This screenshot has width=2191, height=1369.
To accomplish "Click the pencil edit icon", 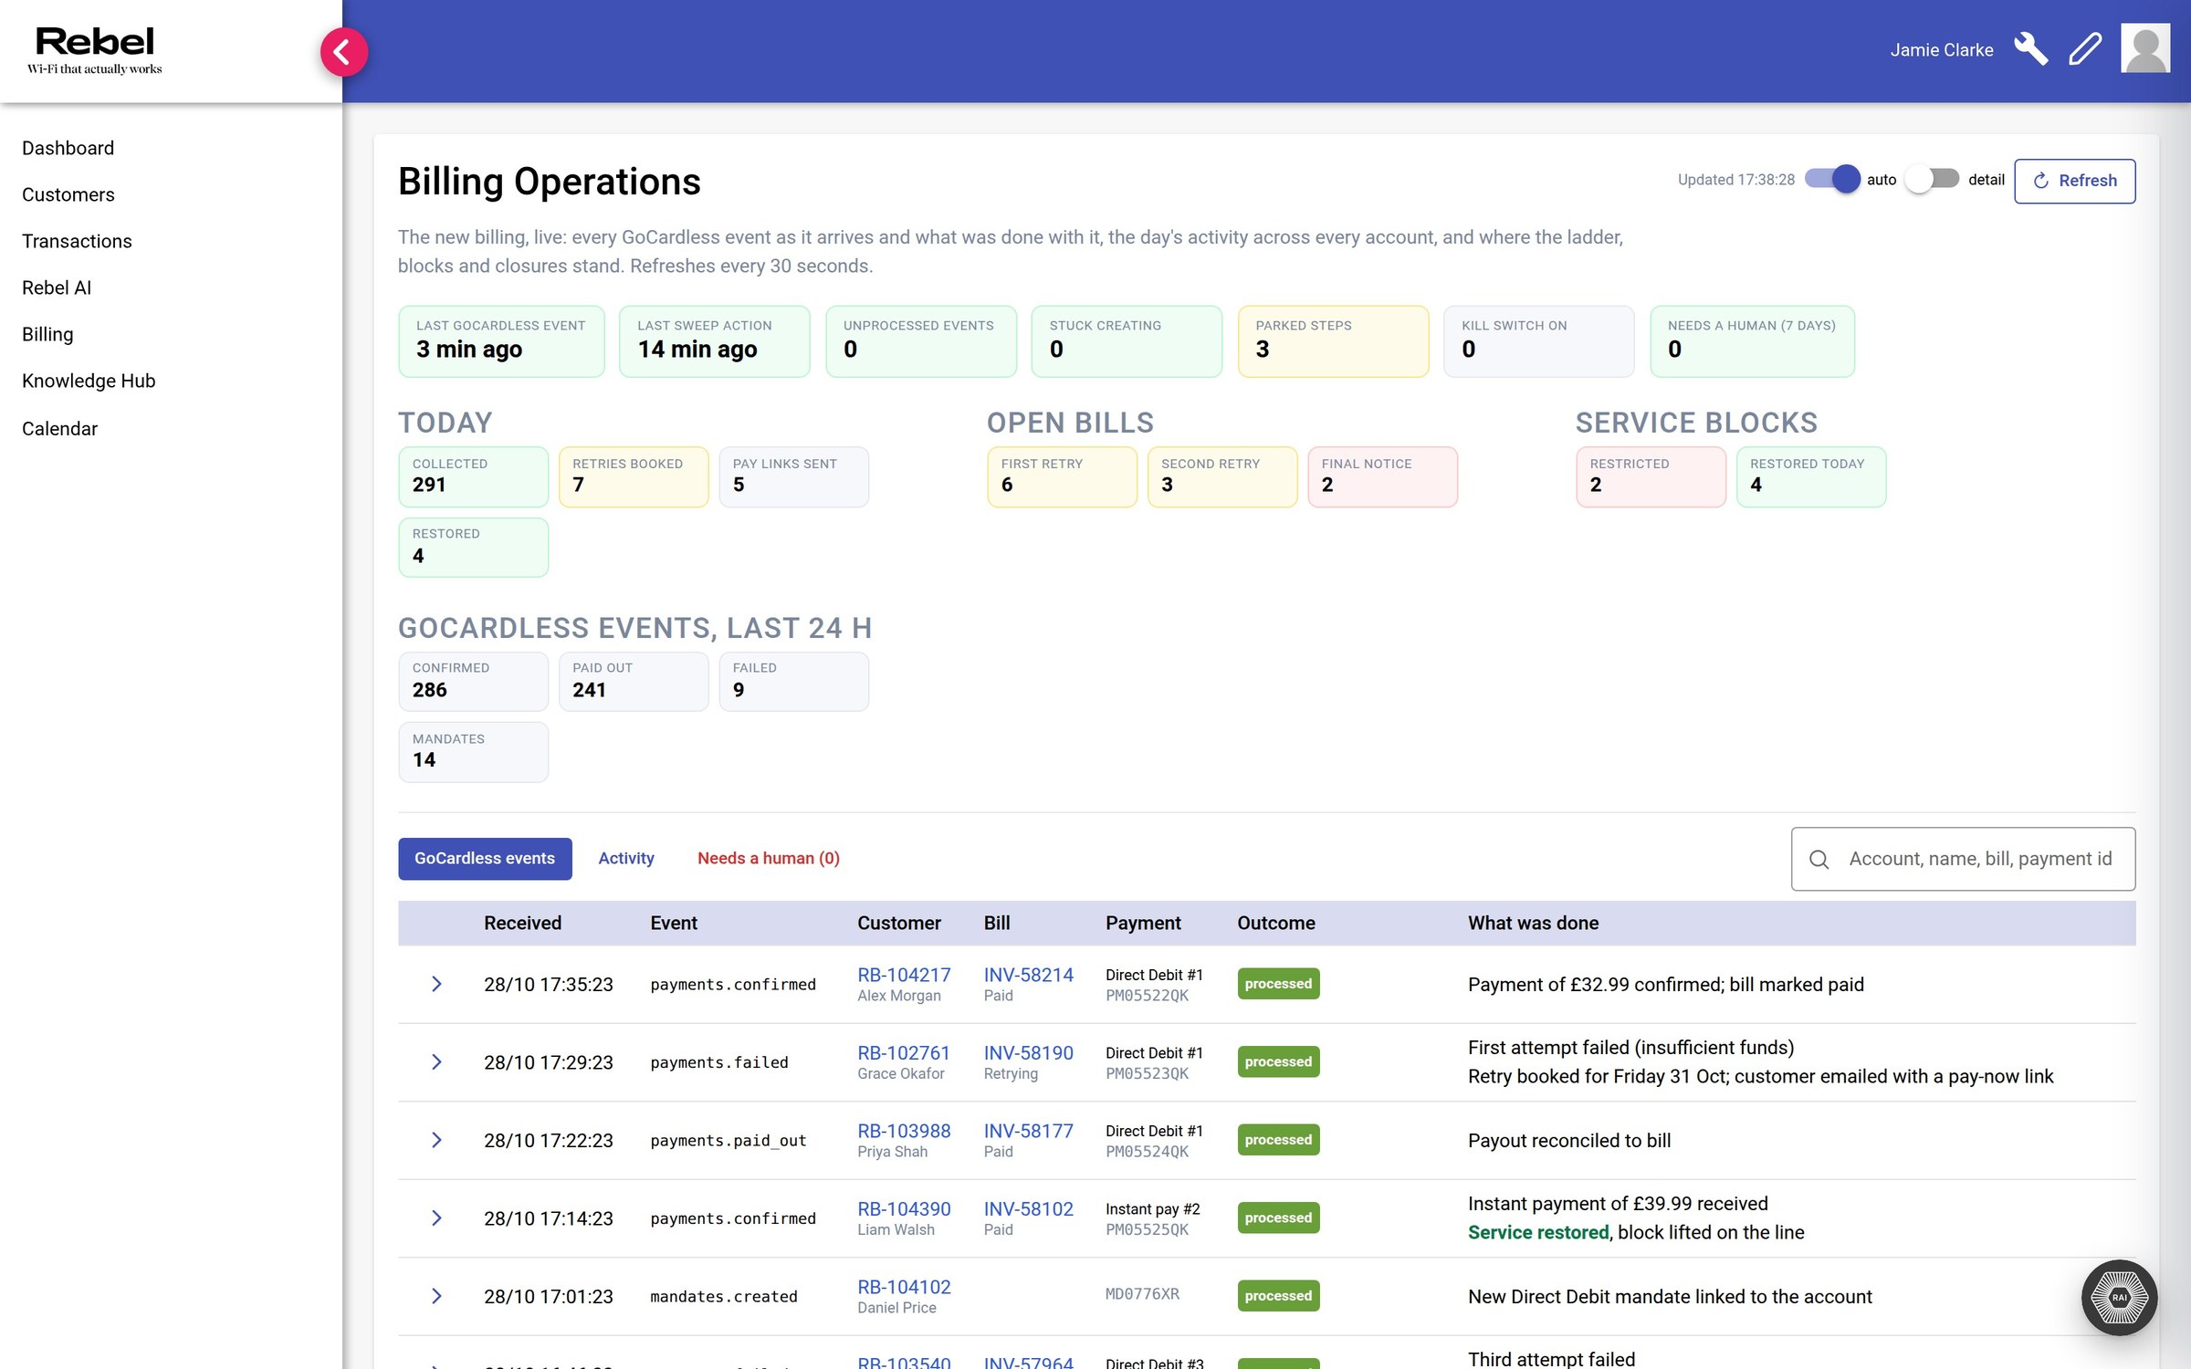I will pyautogui.click(x=2085, y=49).
